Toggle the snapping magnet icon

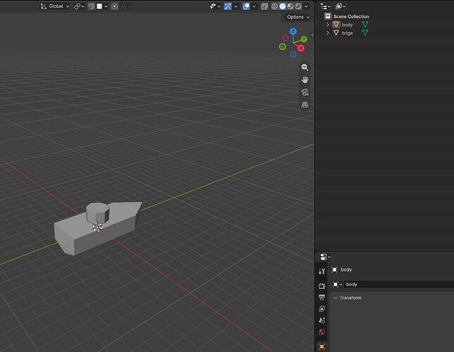pos(91,6)
